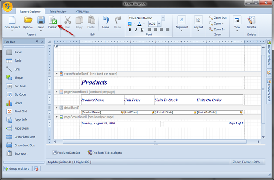The height and width of the screenshot is (180, 274).
Task: Click the Redo arrow icon
Action: (118, 20)
